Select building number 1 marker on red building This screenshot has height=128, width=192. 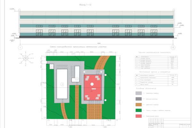(x=92, y=84)
